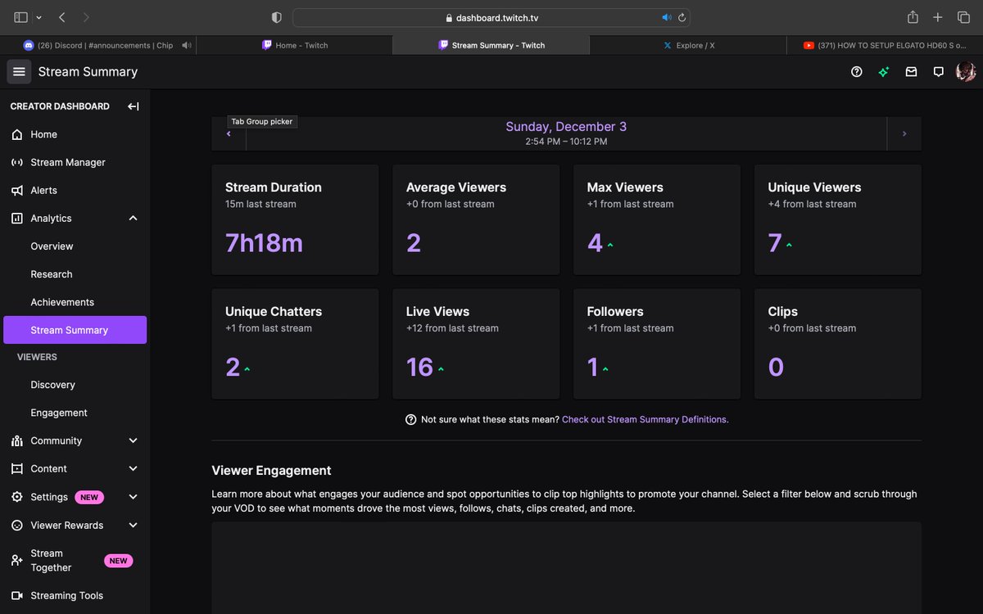Go to previous stream with left arrow

pos(229,133)
